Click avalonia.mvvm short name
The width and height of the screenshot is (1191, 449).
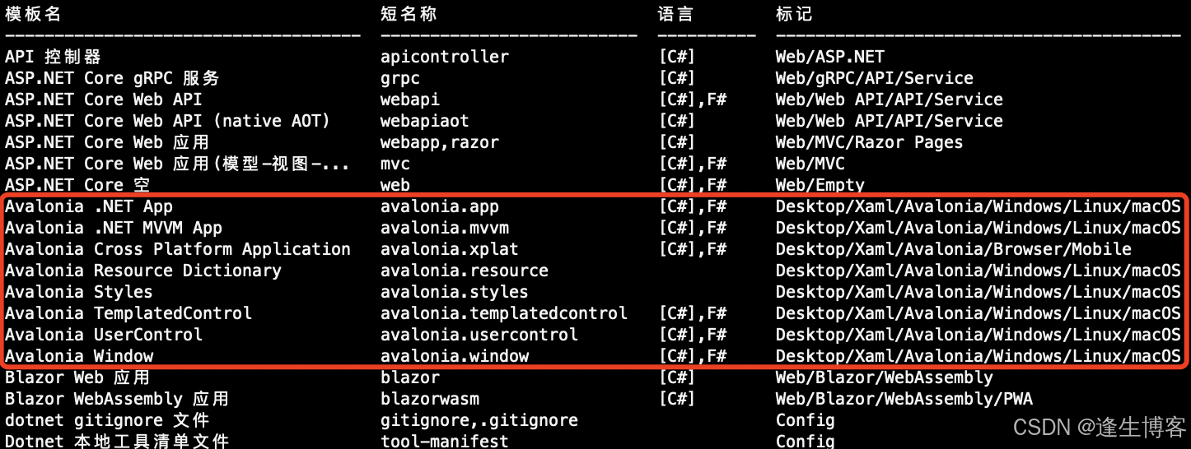pyautogui.click(x=445, y=228)
